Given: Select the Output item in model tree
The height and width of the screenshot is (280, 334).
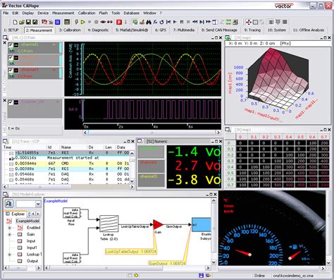Looking at the screenshot, I should pyautogui.click(x=32, y=261).
